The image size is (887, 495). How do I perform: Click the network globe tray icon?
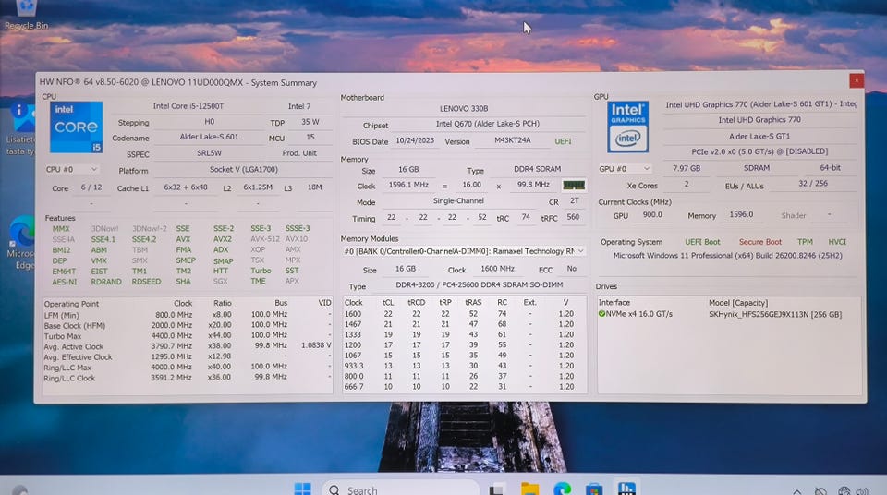(x=844, y=491)
